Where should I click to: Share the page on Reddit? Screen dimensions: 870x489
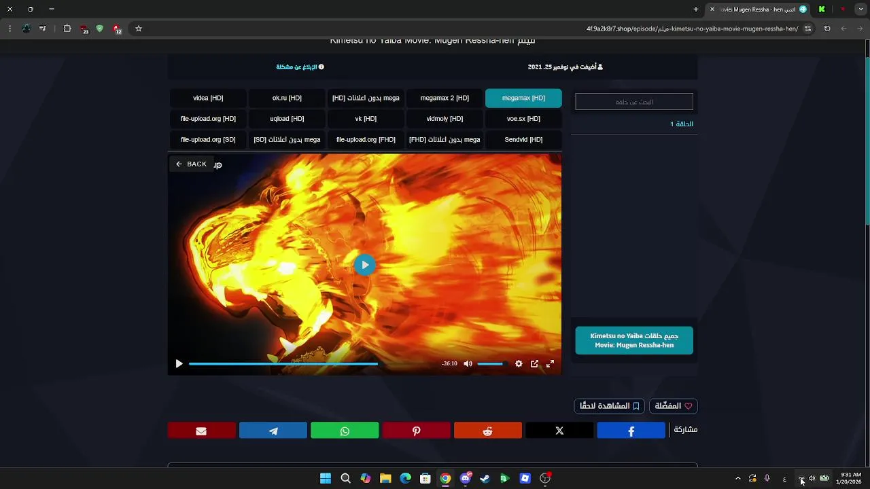point(488,431)
